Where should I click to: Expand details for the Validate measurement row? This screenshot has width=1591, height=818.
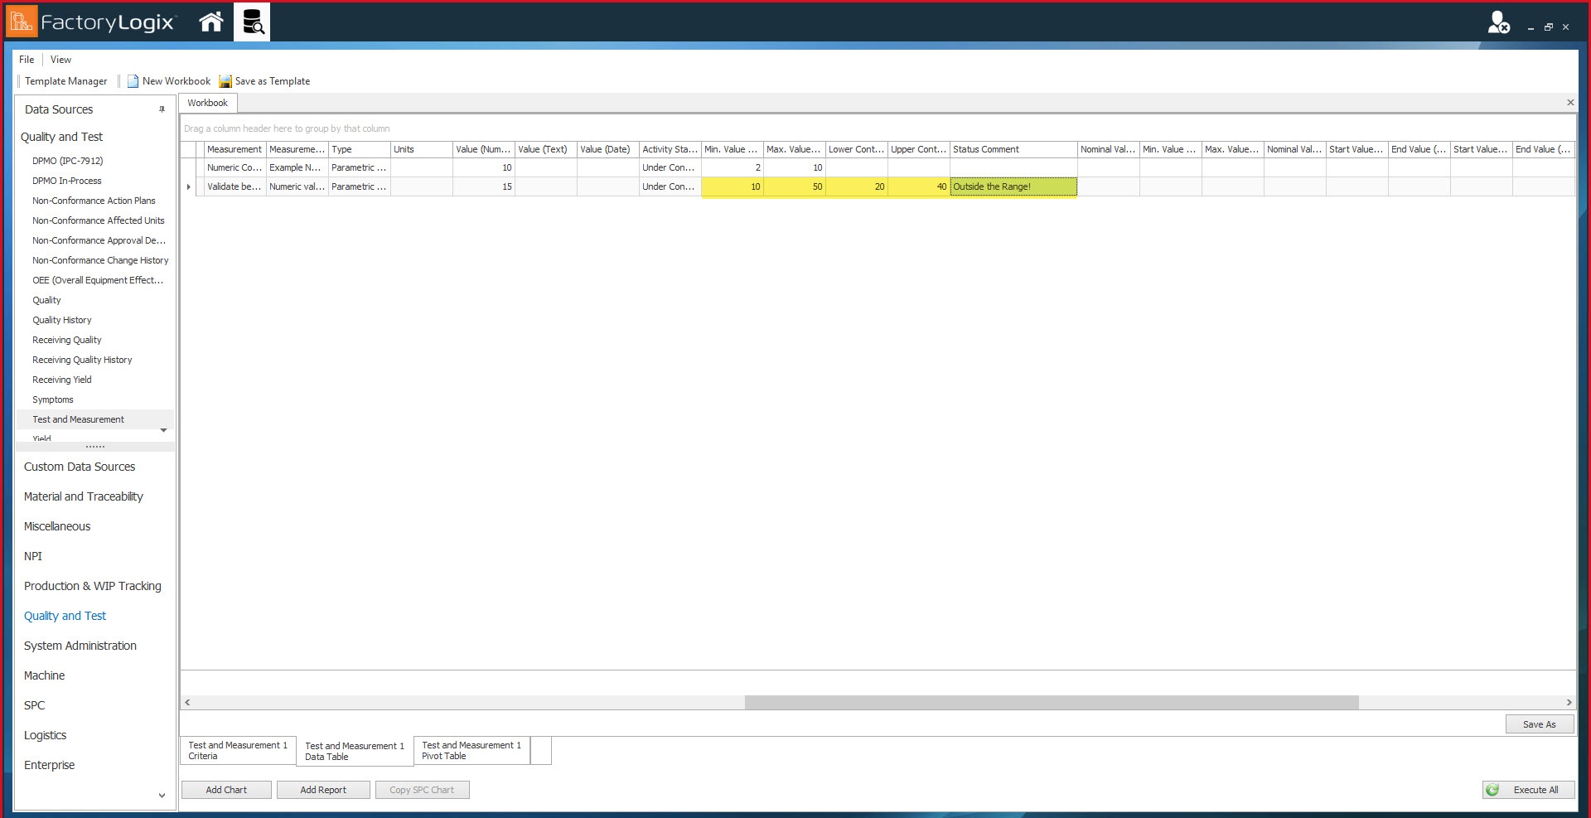[x=188, y=186]
